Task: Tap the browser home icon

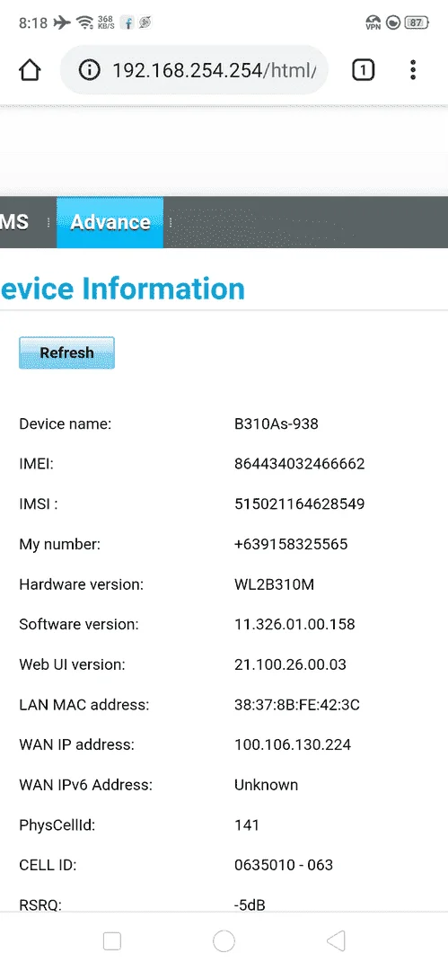Action: 30,70
